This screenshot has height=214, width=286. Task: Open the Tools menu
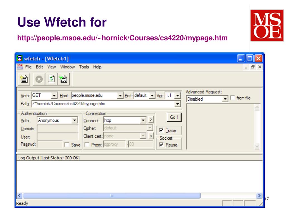pos(84,67)
